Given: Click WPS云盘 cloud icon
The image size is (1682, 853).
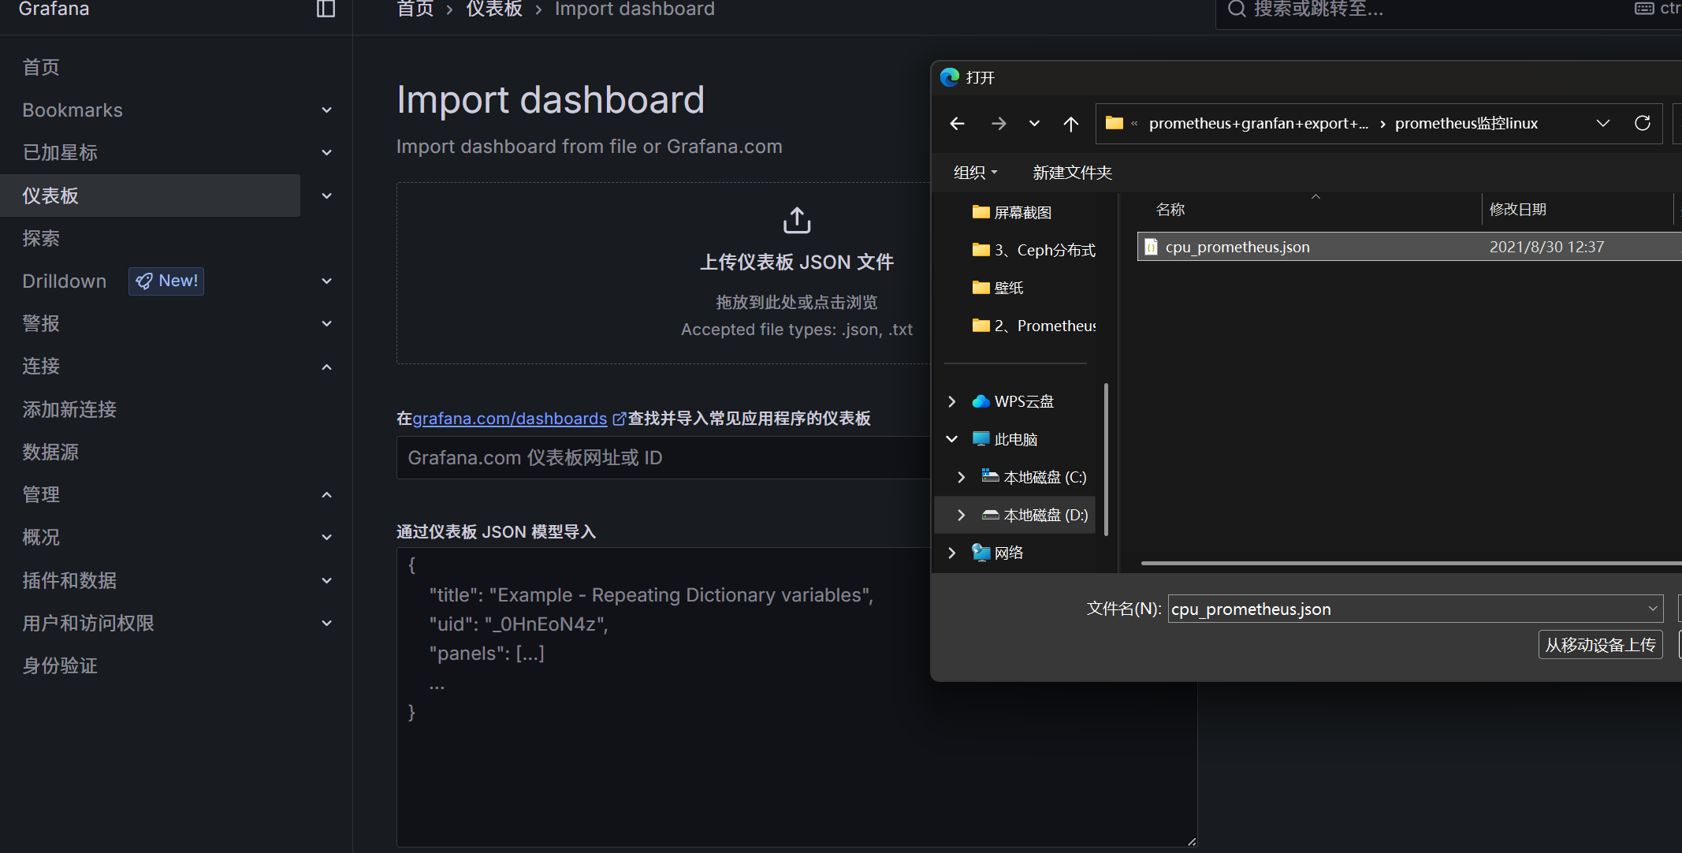Looking at the screenshot, I should coord(981,401).
